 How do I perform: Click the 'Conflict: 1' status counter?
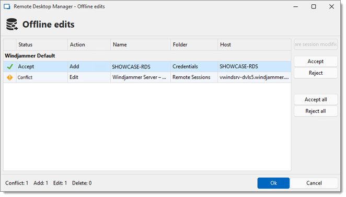[17, 183]
